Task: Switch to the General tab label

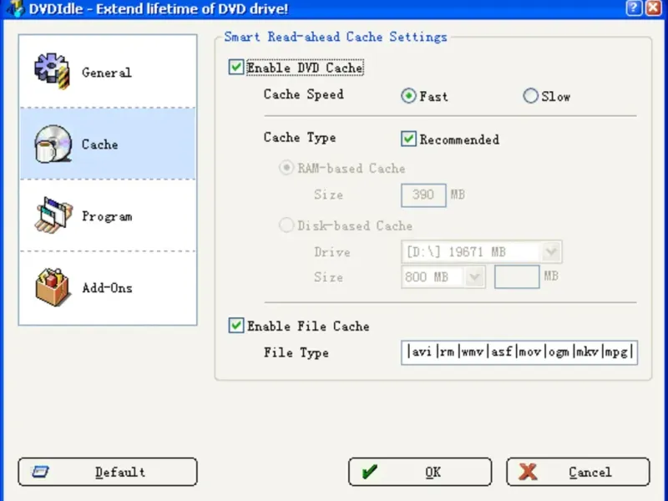Action: tap(106, 73)
